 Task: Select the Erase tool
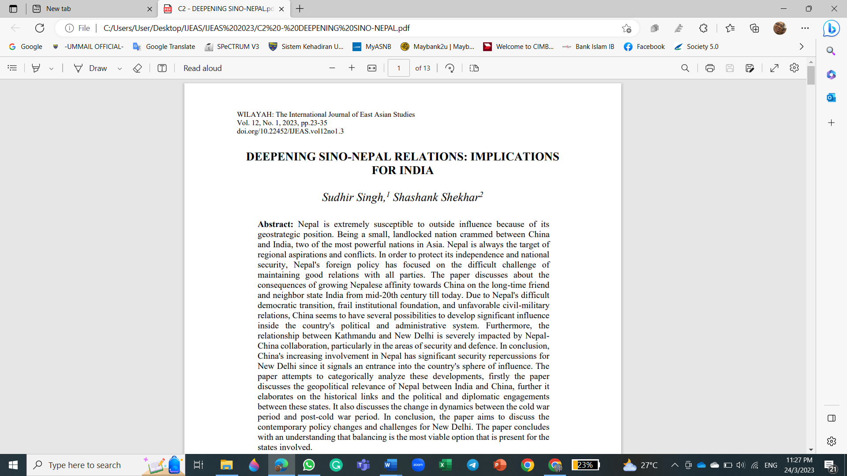[x=137, y=68]
